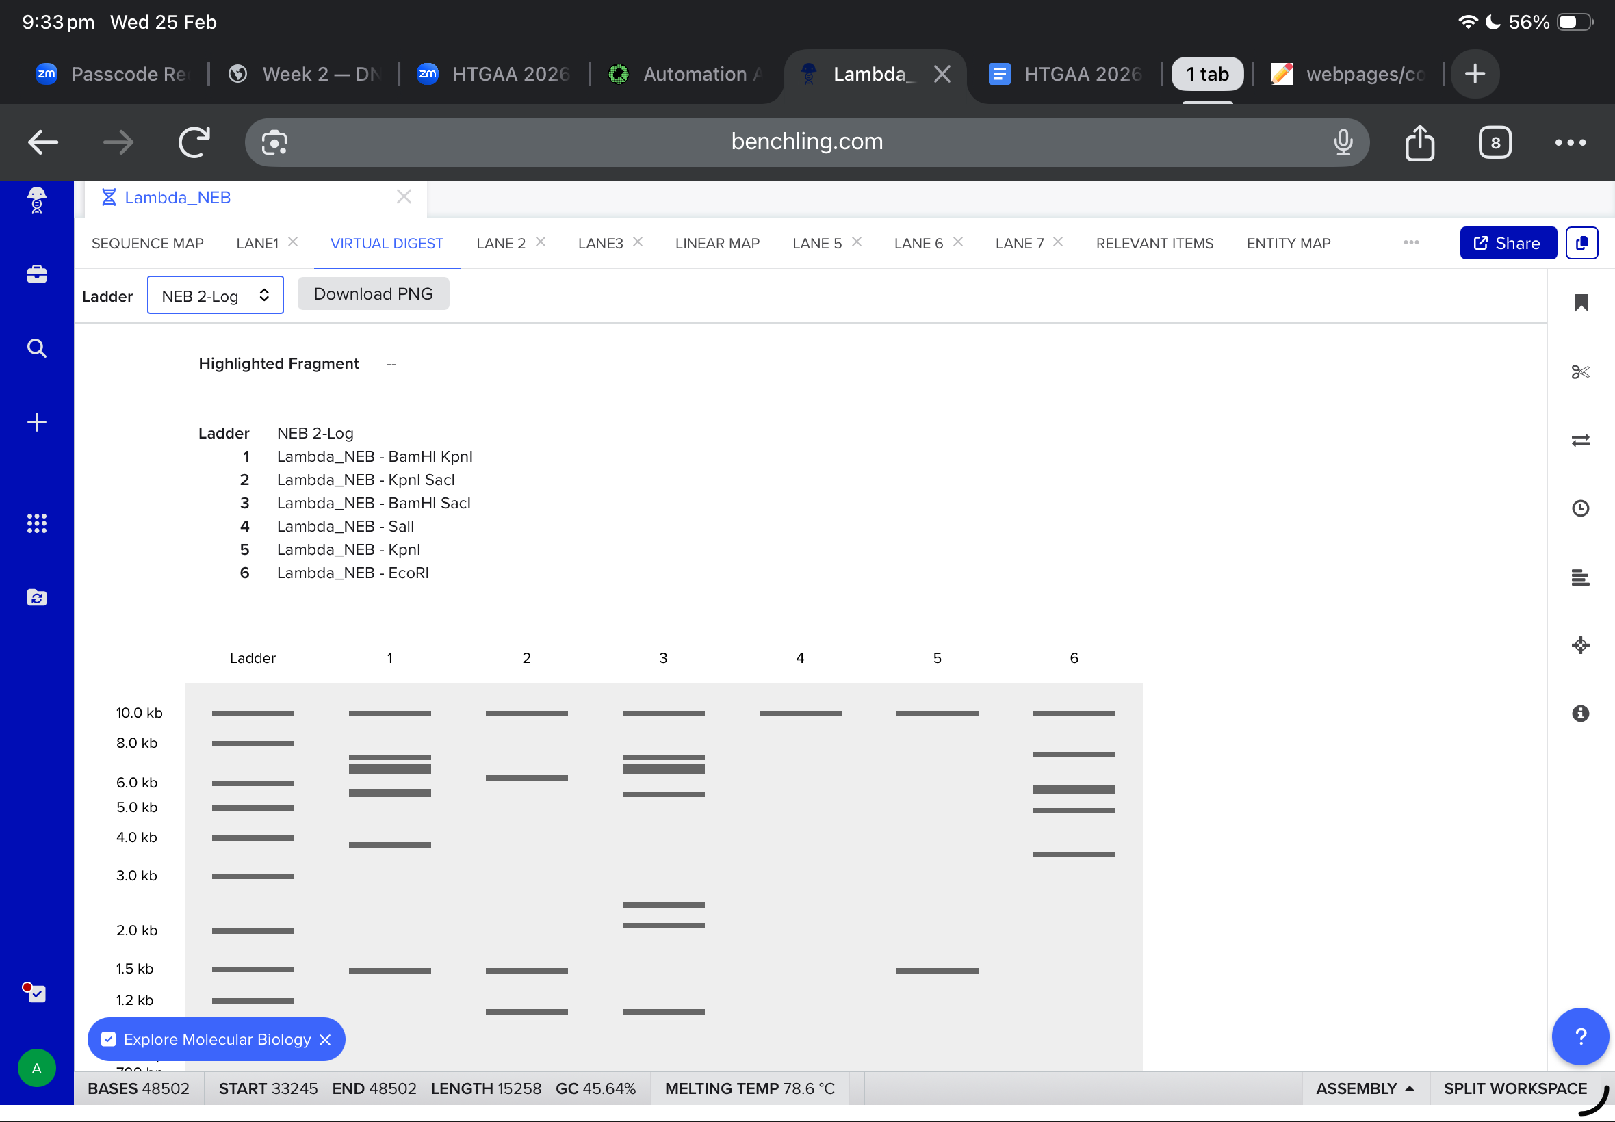Click the browser forward arrow

pos(118,143)
